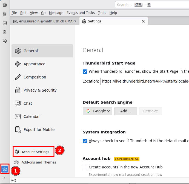Image resolution: width=189 pixels, height=184 pixels.
Task: Open the Calendar settings category
Action: 42,116
